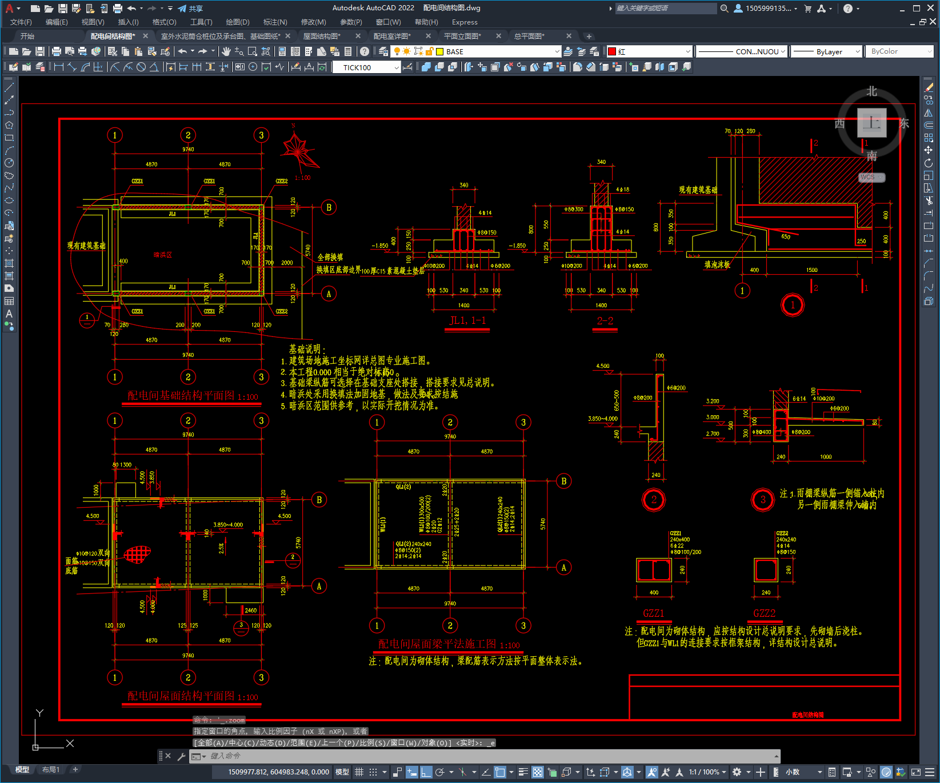Viewport: 940px width, 783px height.
Task: Switch to the 屋面结构图 drawing tab
Action: (x=322, y=36)
